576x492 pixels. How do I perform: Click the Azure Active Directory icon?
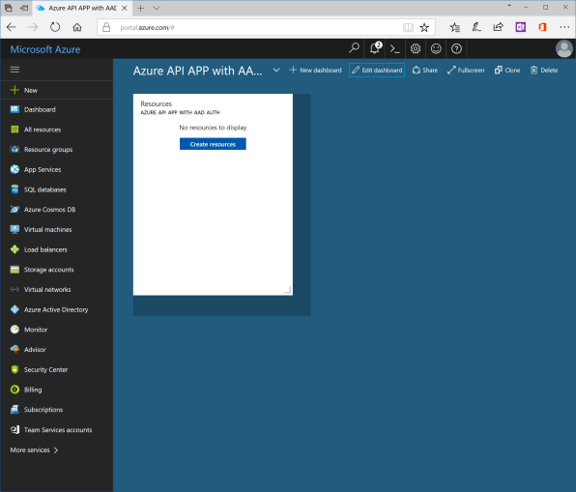14,309
